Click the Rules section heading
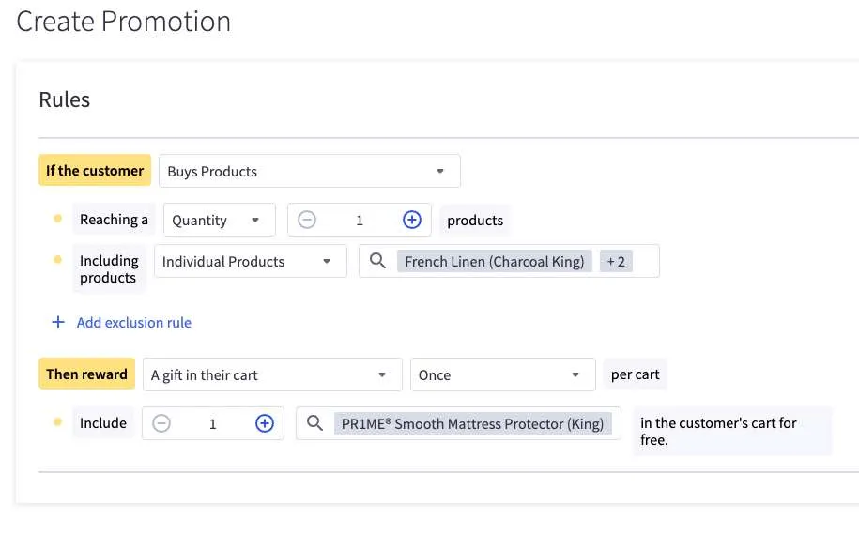859x550 pixels. 64,99
